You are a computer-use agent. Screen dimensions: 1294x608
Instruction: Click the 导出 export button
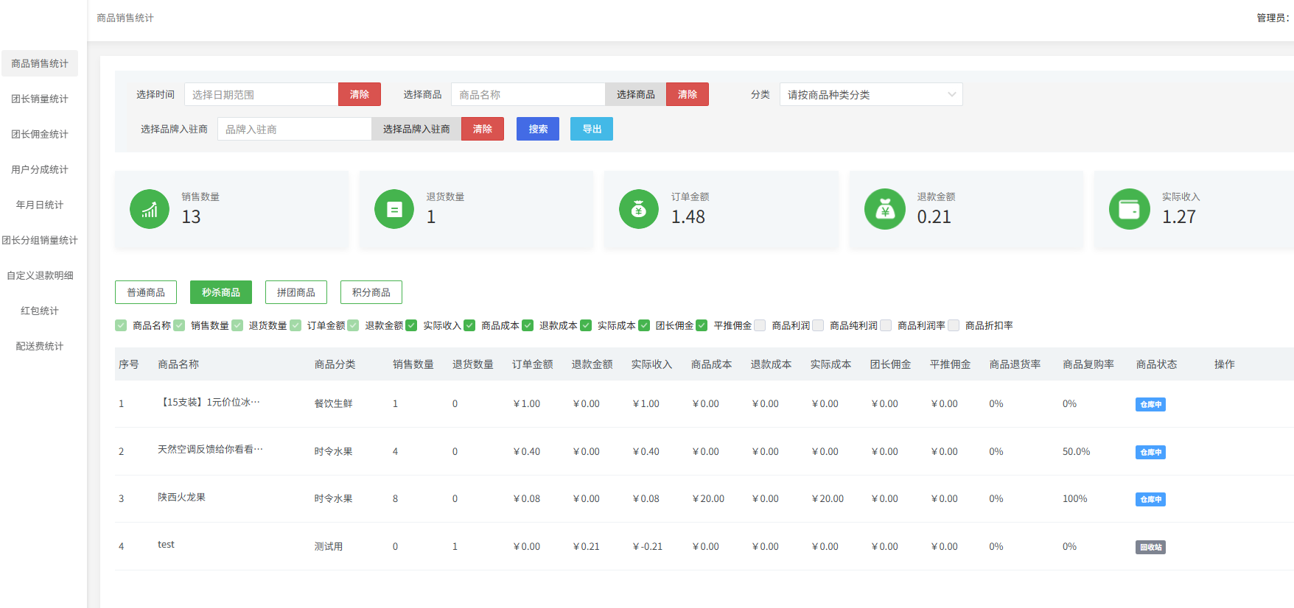click(x=592, y=129)
